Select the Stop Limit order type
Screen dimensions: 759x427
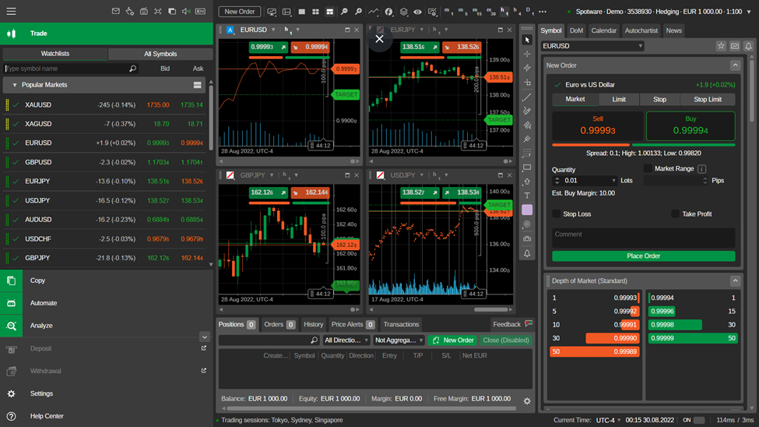click(x=707, y=99)
